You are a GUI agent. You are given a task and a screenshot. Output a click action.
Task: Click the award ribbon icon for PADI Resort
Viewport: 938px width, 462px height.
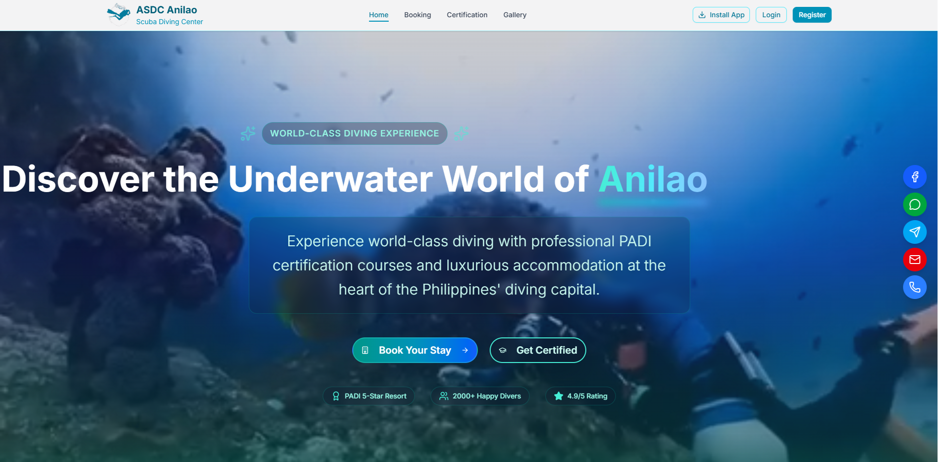coord(336,396)
